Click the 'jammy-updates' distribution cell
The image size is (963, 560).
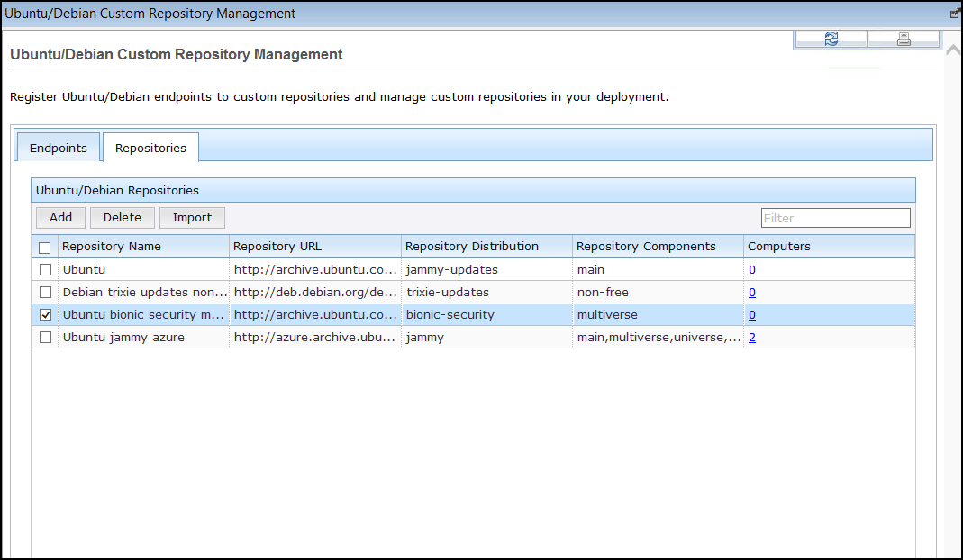tap(487, 269)
